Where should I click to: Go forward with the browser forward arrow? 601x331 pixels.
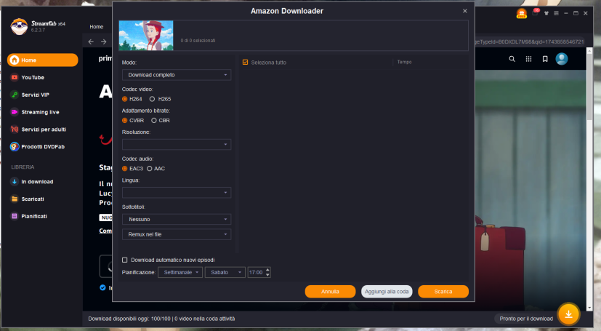[103, 41]
